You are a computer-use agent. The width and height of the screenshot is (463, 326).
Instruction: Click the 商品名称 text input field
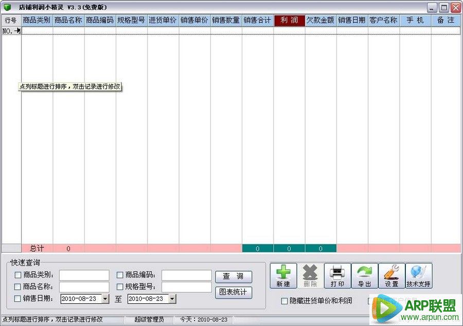coord(84,287)
